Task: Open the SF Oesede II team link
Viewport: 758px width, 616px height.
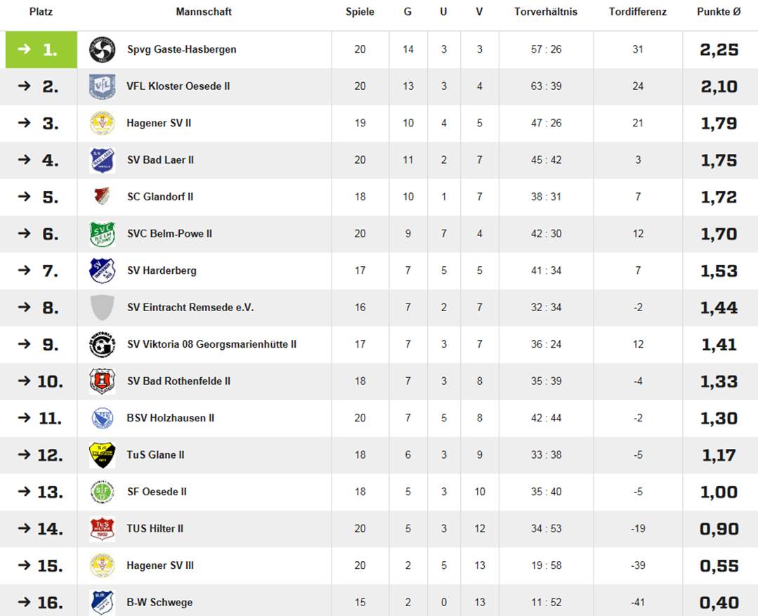Action: 157,492
